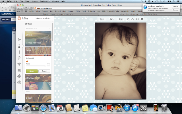Click Save in the editor toolbar
This screenshot has height=114, width=182.
click(x=111, y=19)
